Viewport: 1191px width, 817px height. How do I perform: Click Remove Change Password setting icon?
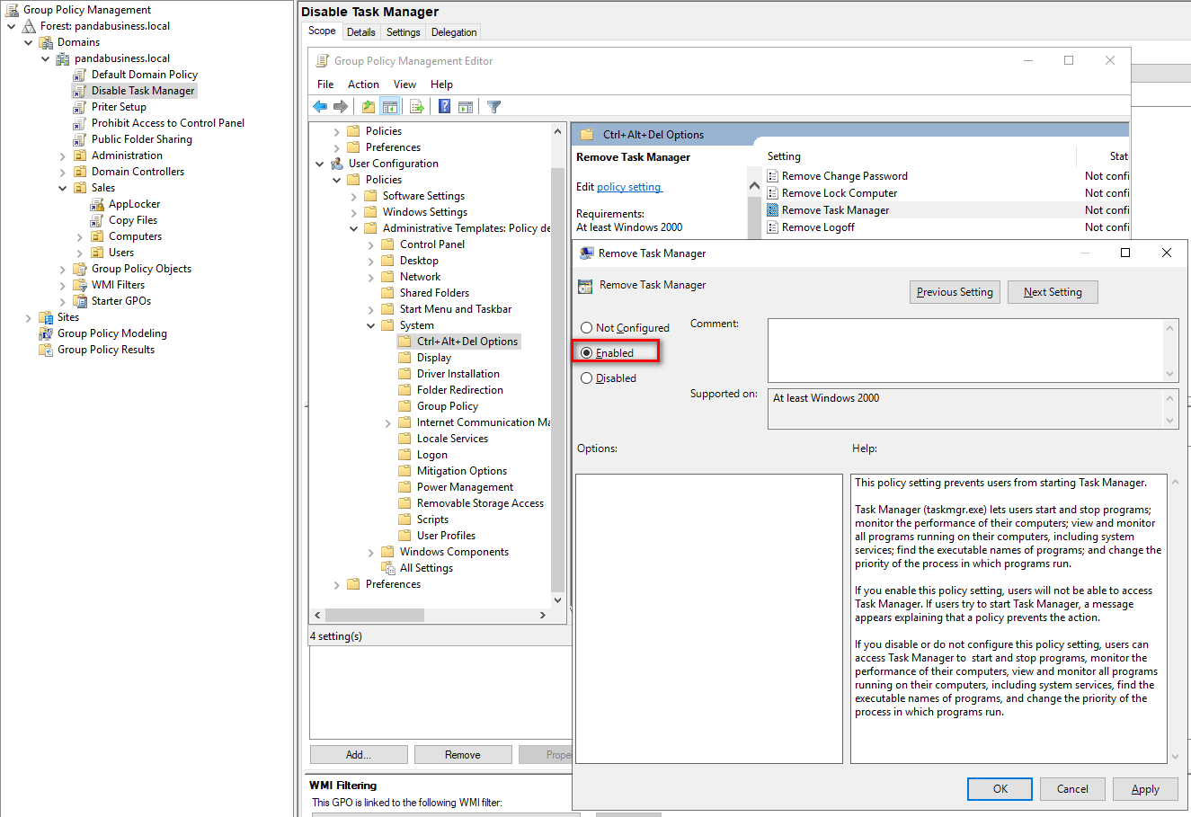pyautogui.click(x=773, y=176)
